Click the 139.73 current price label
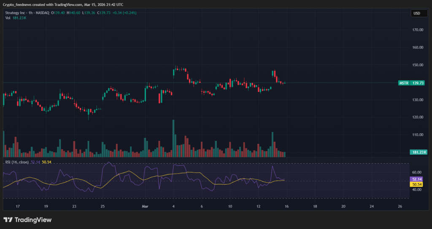This screenshot has height=229, width=432. (417, 83)
